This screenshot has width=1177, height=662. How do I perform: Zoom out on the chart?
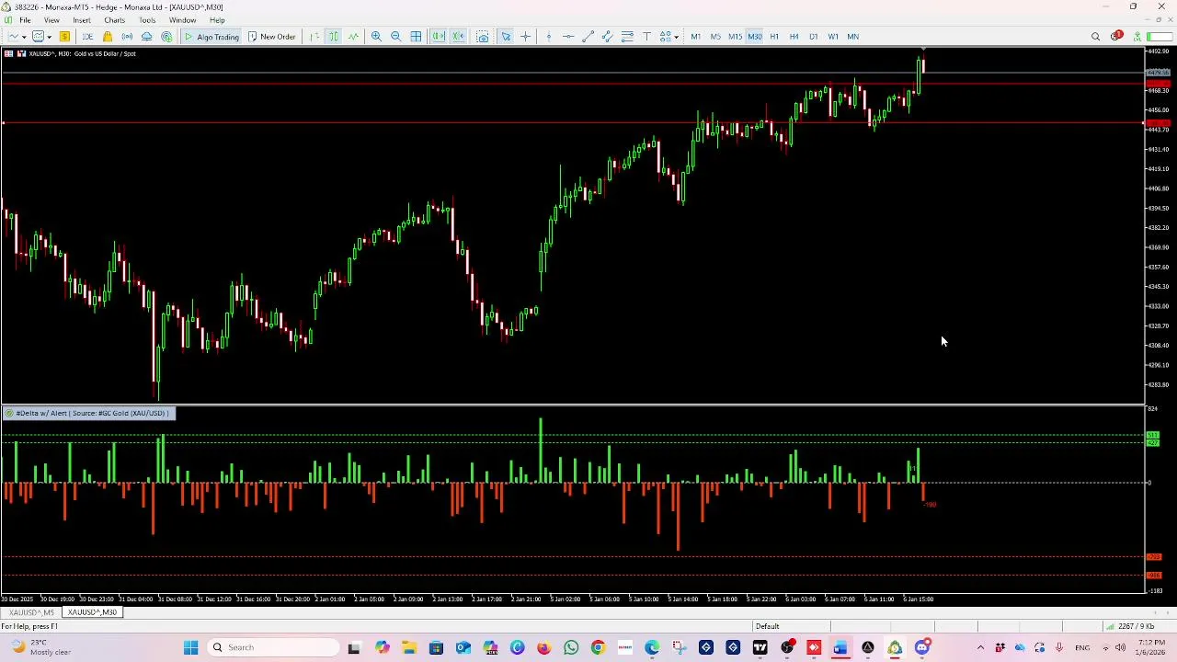click(395, 37)
